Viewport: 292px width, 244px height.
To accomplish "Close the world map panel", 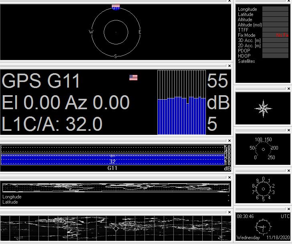I will (230, 211).
